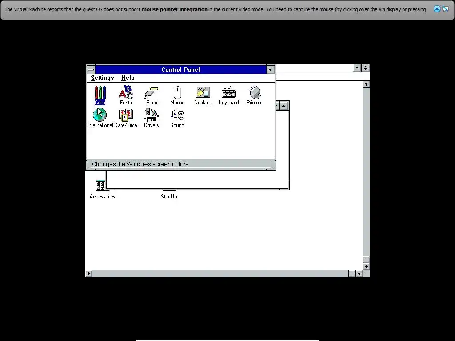
Task: Select the Color icon in Control Panel
Action: pyautogui.click(x=100, y=95)
